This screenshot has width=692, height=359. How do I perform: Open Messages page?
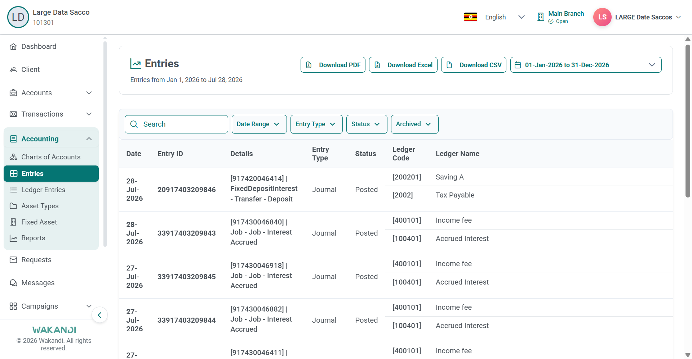point(38,283)
